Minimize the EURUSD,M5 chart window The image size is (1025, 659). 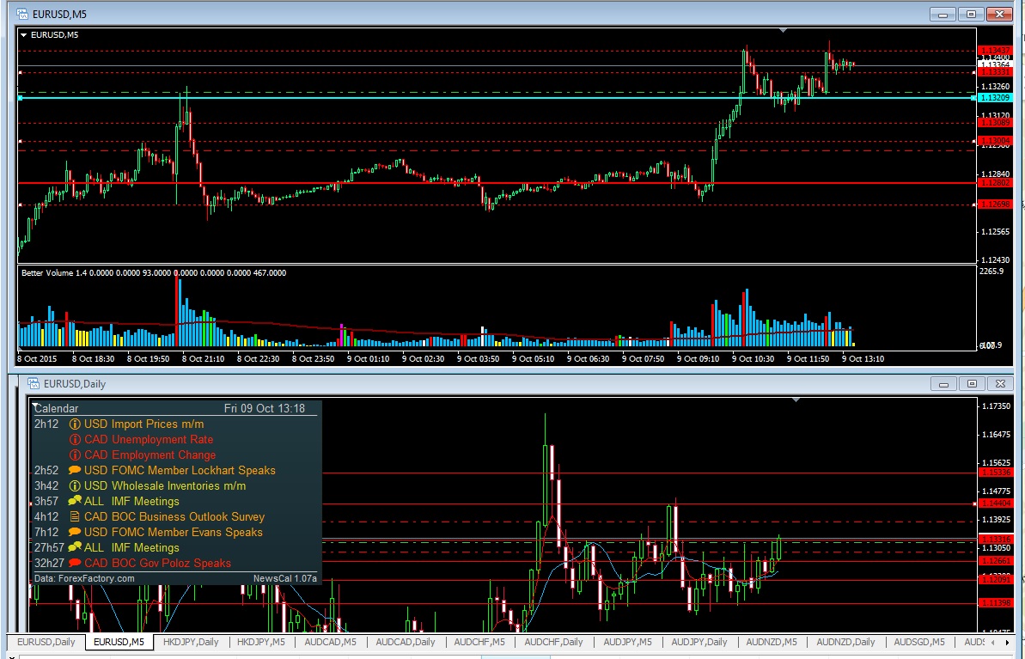[943, 15]
